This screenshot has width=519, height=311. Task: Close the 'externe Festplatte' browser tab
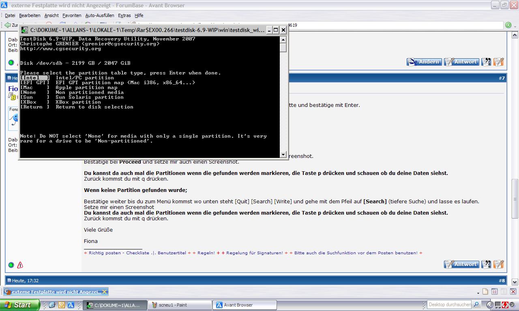(x=104, y=292)
